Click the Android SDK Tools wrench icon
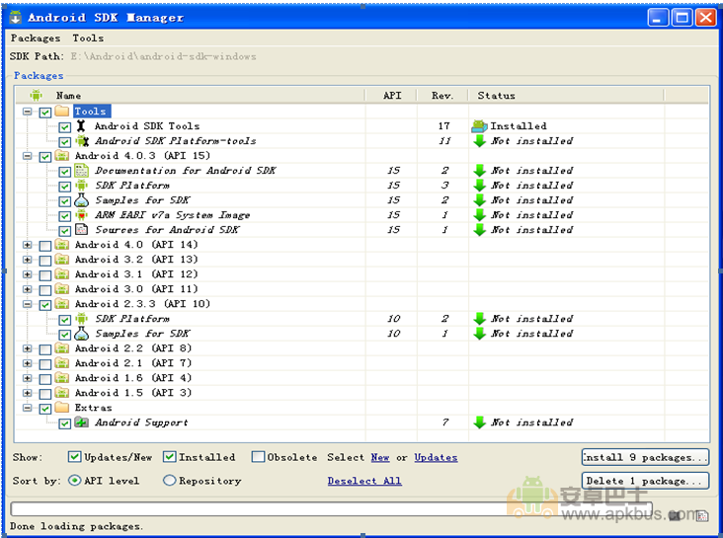 point(81,125)
